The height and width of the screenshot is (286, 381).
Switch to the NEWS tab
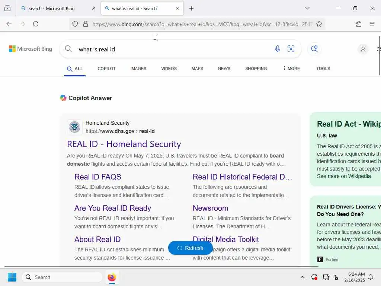[224, 69]
